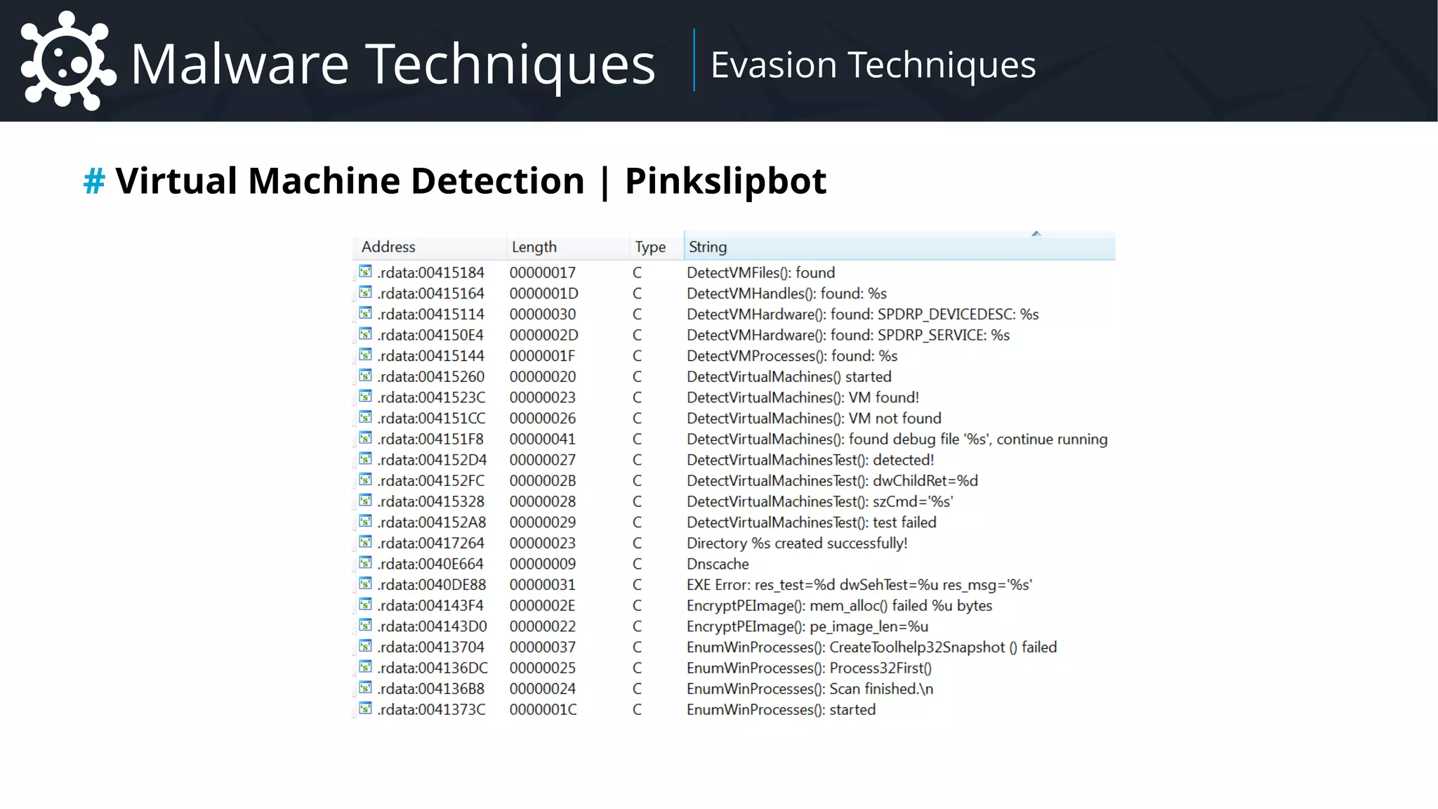Select 'EncryptPEImage(): mem_alloc() failed' string
This screenshot has width=1438, height=809.
pyautogui.click(x=839, y=605)
